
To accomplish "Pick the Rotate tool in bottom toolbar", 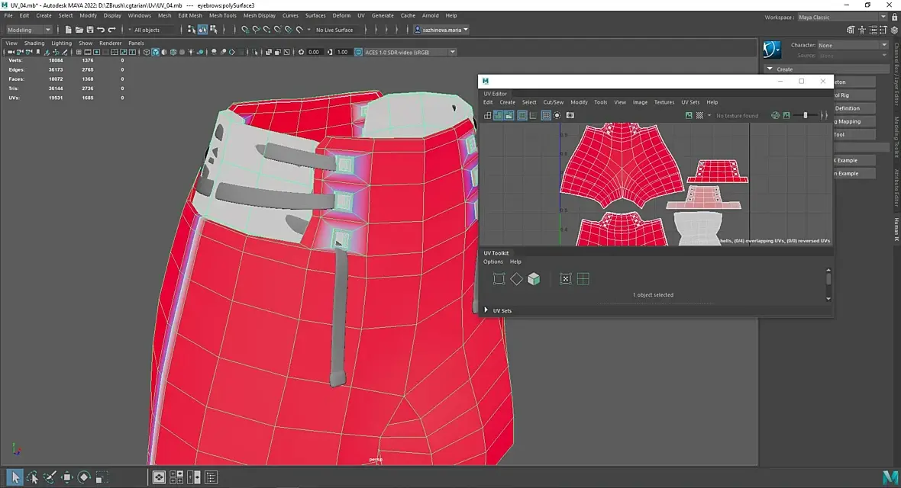I will 84,477.
